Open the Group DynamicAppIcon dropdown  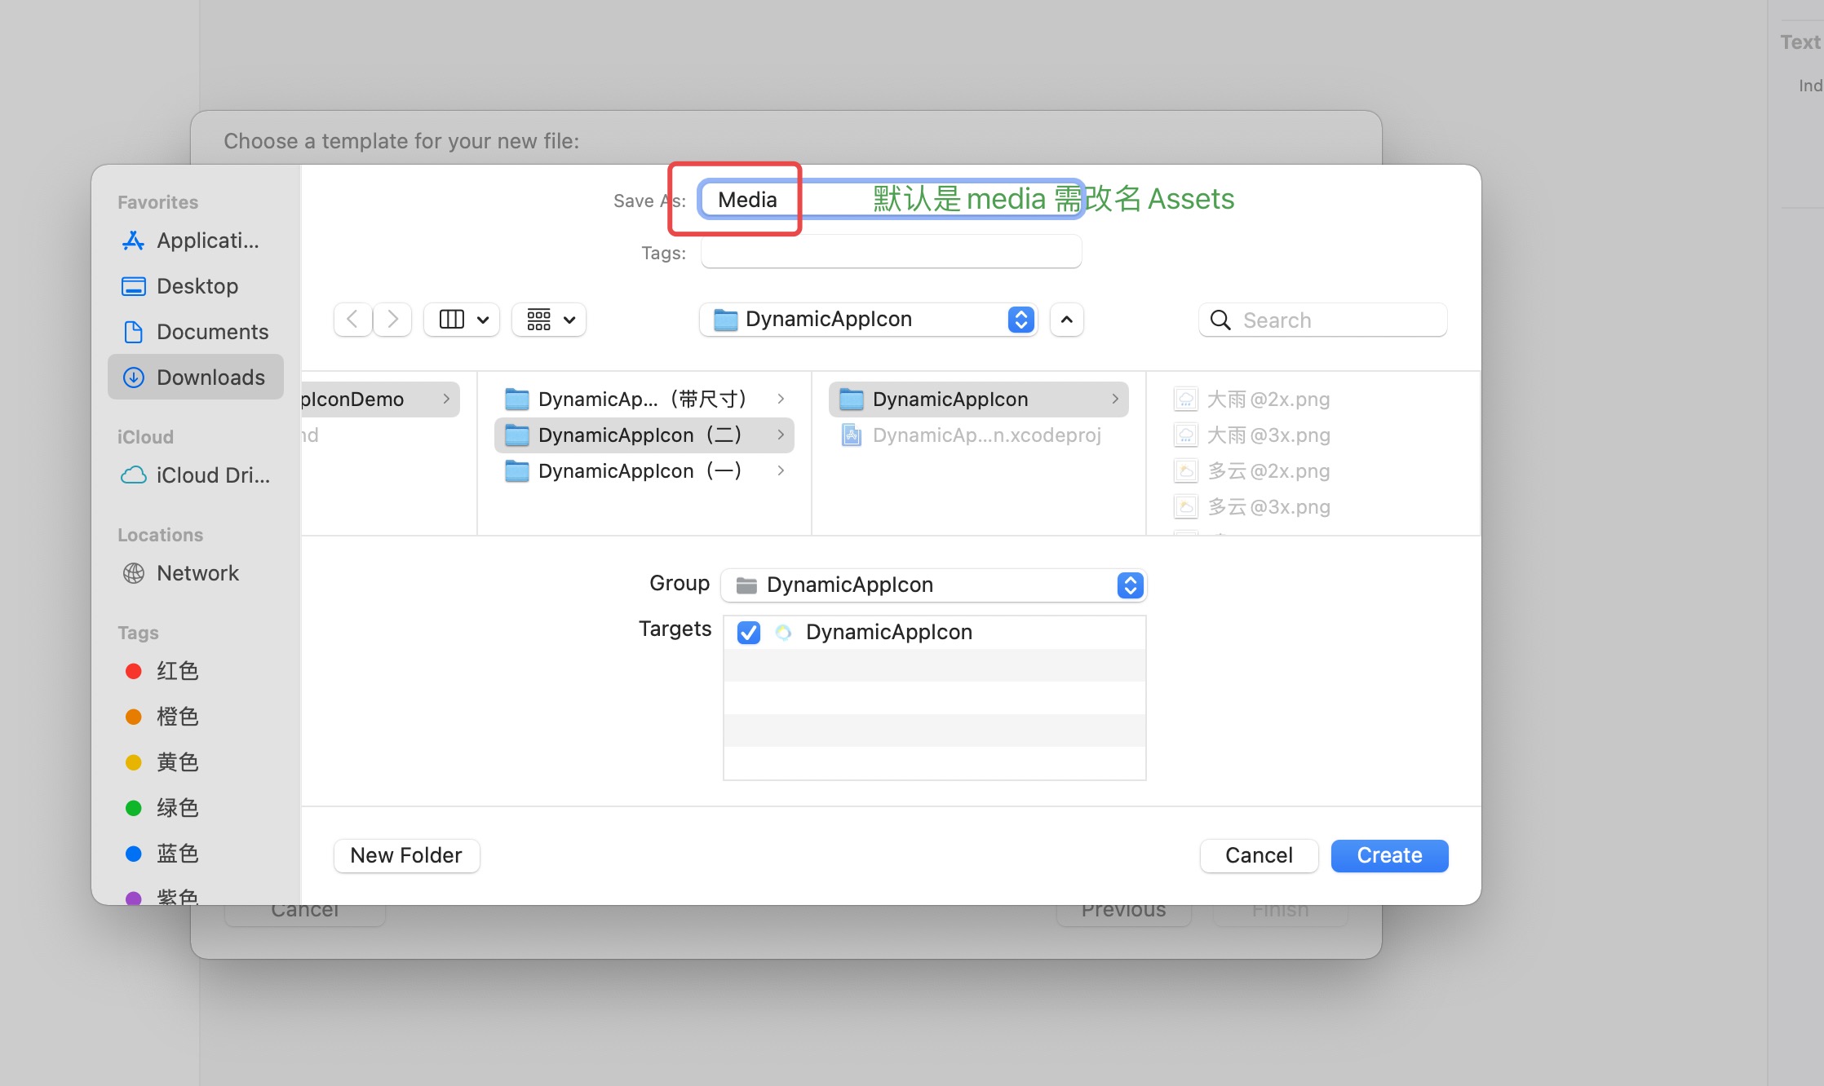(x=933, y=585)
